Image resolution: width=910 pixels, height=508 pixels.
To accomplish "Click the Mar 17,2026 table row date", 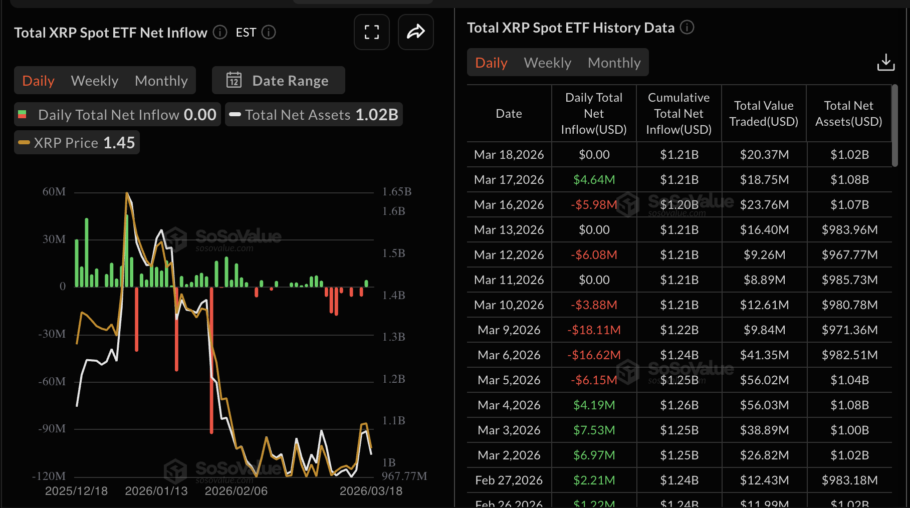I will point(509,180).
